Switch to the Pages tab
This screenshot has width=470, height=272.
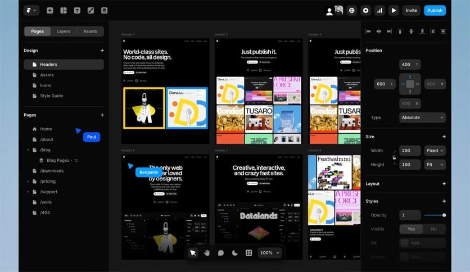click(38, 31)
